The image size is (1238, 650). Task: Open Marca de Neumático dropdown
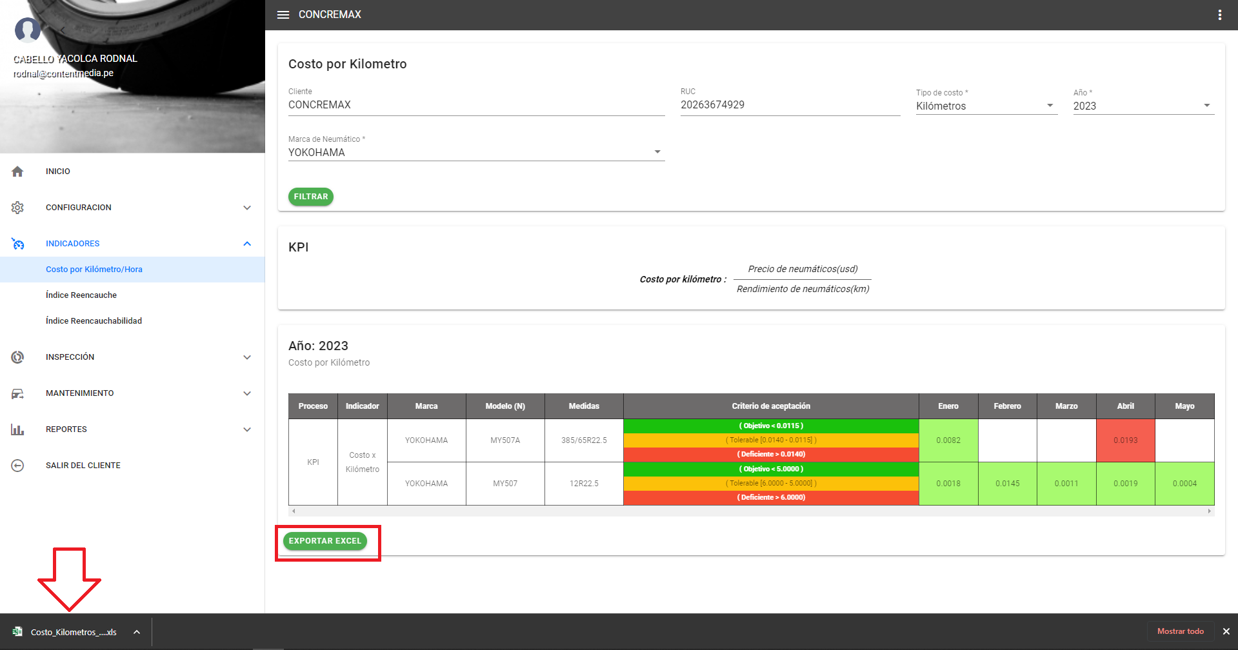coord(475,152)
